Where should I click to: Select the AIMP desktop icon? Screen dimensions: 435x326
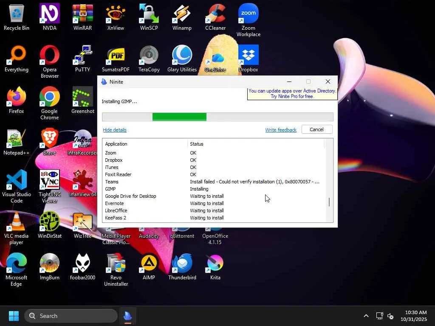click(149, 267)
